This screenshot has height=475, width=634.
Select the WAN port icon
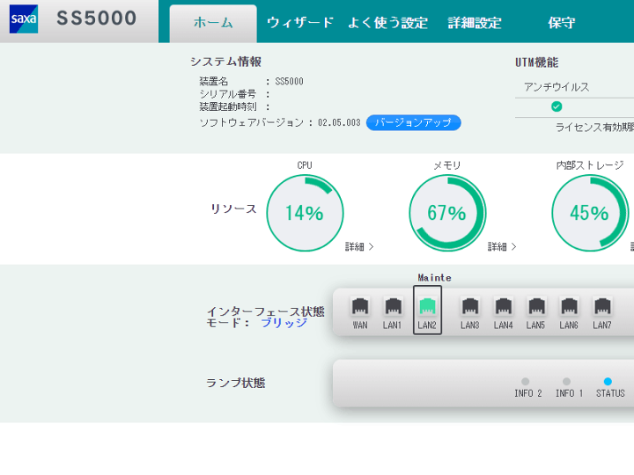tap(360, 306)
